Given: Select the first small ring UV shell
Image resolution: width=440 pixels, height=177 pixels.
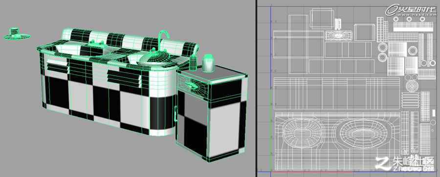Looking at the screenshot, I should click(396, 19).
